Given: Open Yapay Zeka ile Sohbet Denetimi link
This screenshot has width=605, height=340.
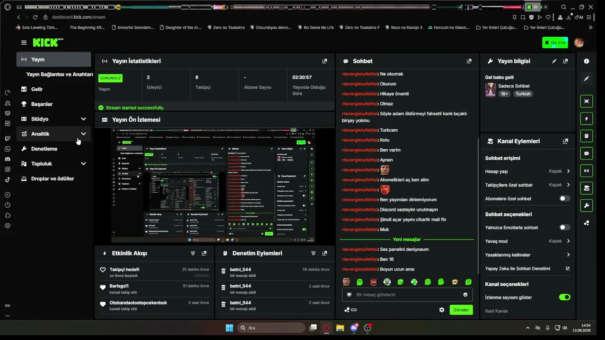Looking at the screenshot, I should tap(527, 269).
